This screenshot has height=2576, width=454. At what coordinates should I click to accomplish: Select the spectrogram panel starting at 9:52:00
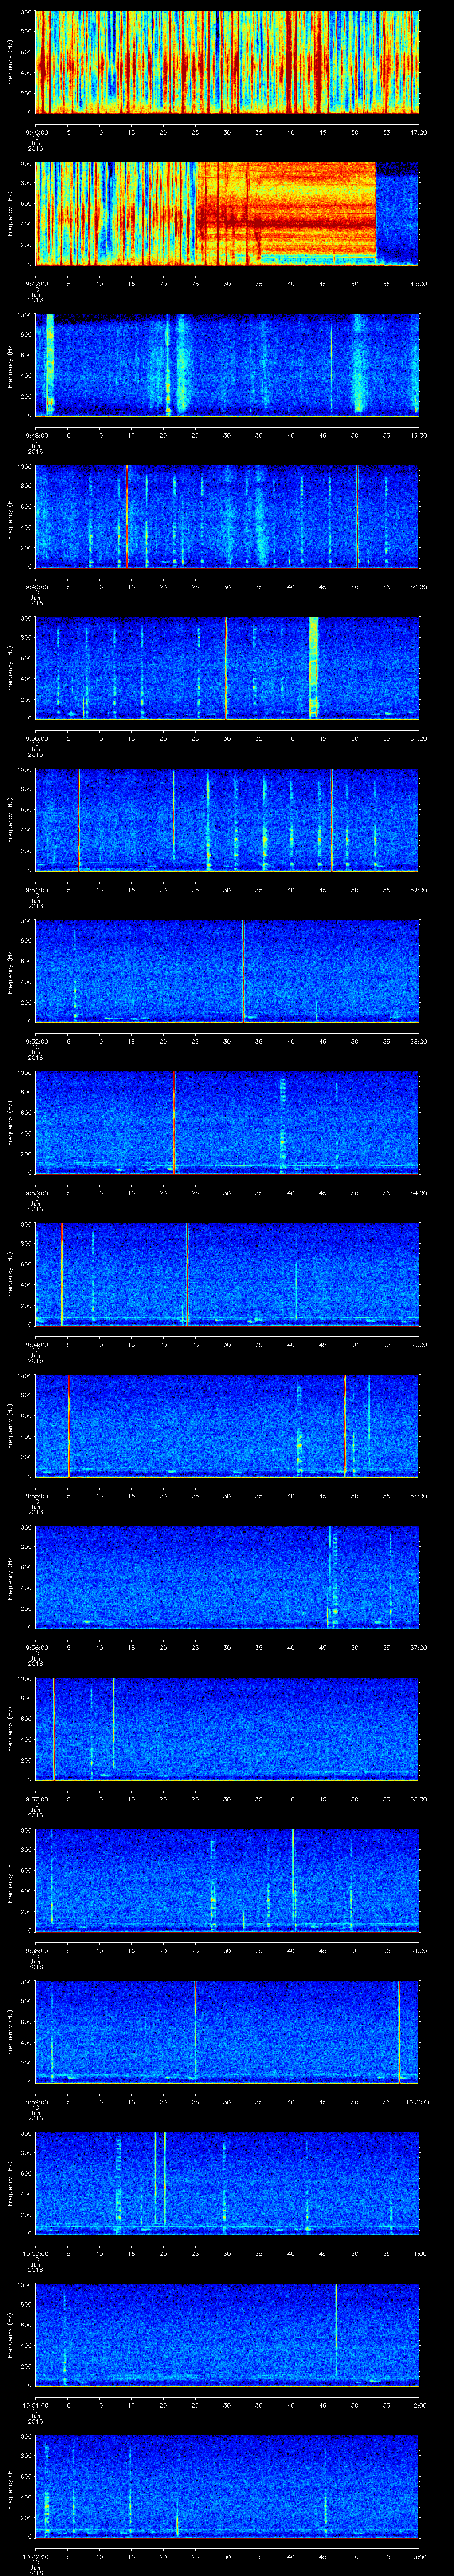227,971
